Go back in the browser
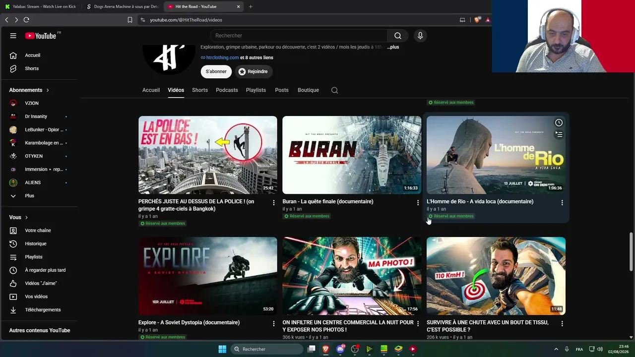635x357 pixels. (6, 20)
